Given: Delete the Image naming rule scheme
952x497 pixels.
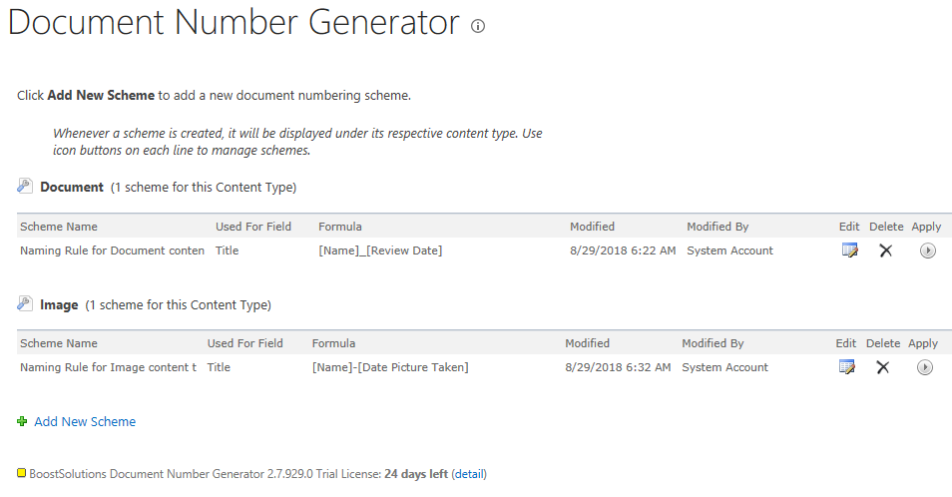Looking at the screenshot, I should tap(882, 367).
